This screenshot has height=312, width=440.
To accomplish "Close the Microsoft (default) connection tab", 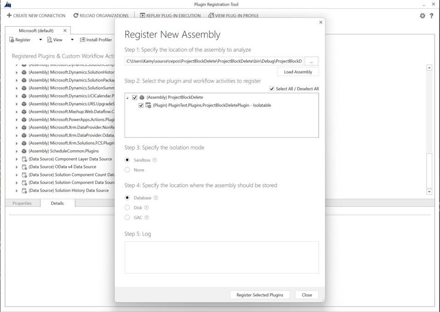I will [x=65, y=30].
